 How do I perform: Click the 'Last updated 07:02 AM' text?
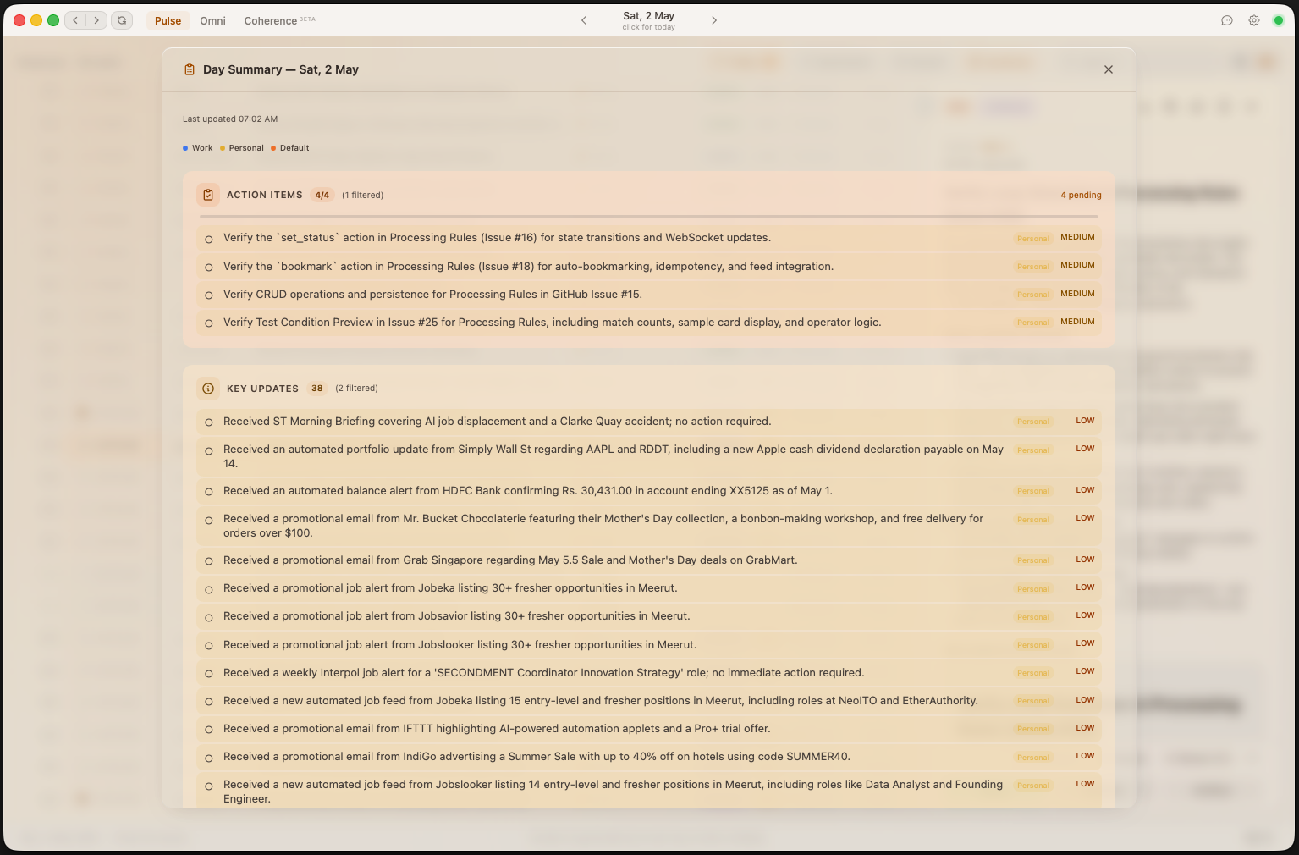pos(230,119)
